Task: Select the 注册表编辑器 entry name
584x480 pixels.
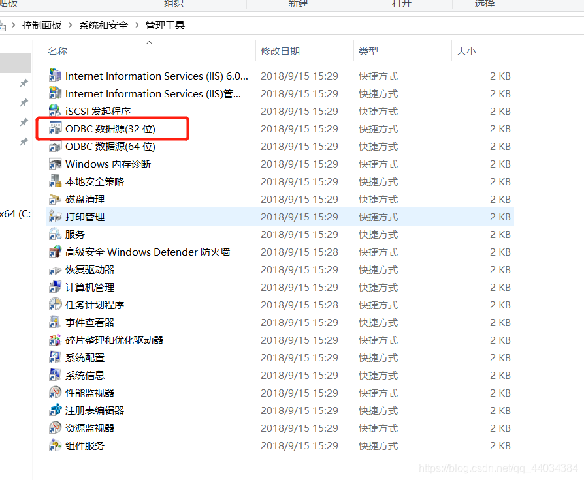Action: 95,410
